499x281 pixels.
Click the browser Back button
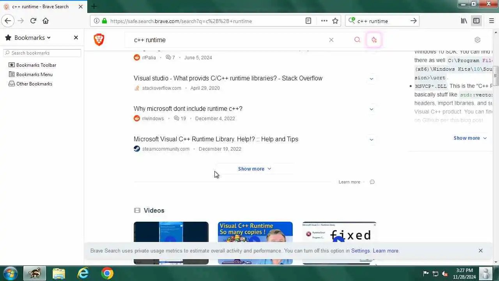click(x=8, y=21)
